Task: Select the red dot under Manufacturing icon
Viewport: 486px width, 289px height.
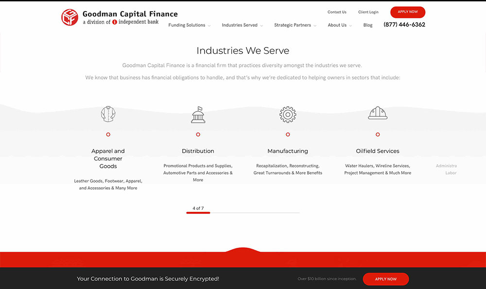Action: pyautogui.click(x=288, y=134)
